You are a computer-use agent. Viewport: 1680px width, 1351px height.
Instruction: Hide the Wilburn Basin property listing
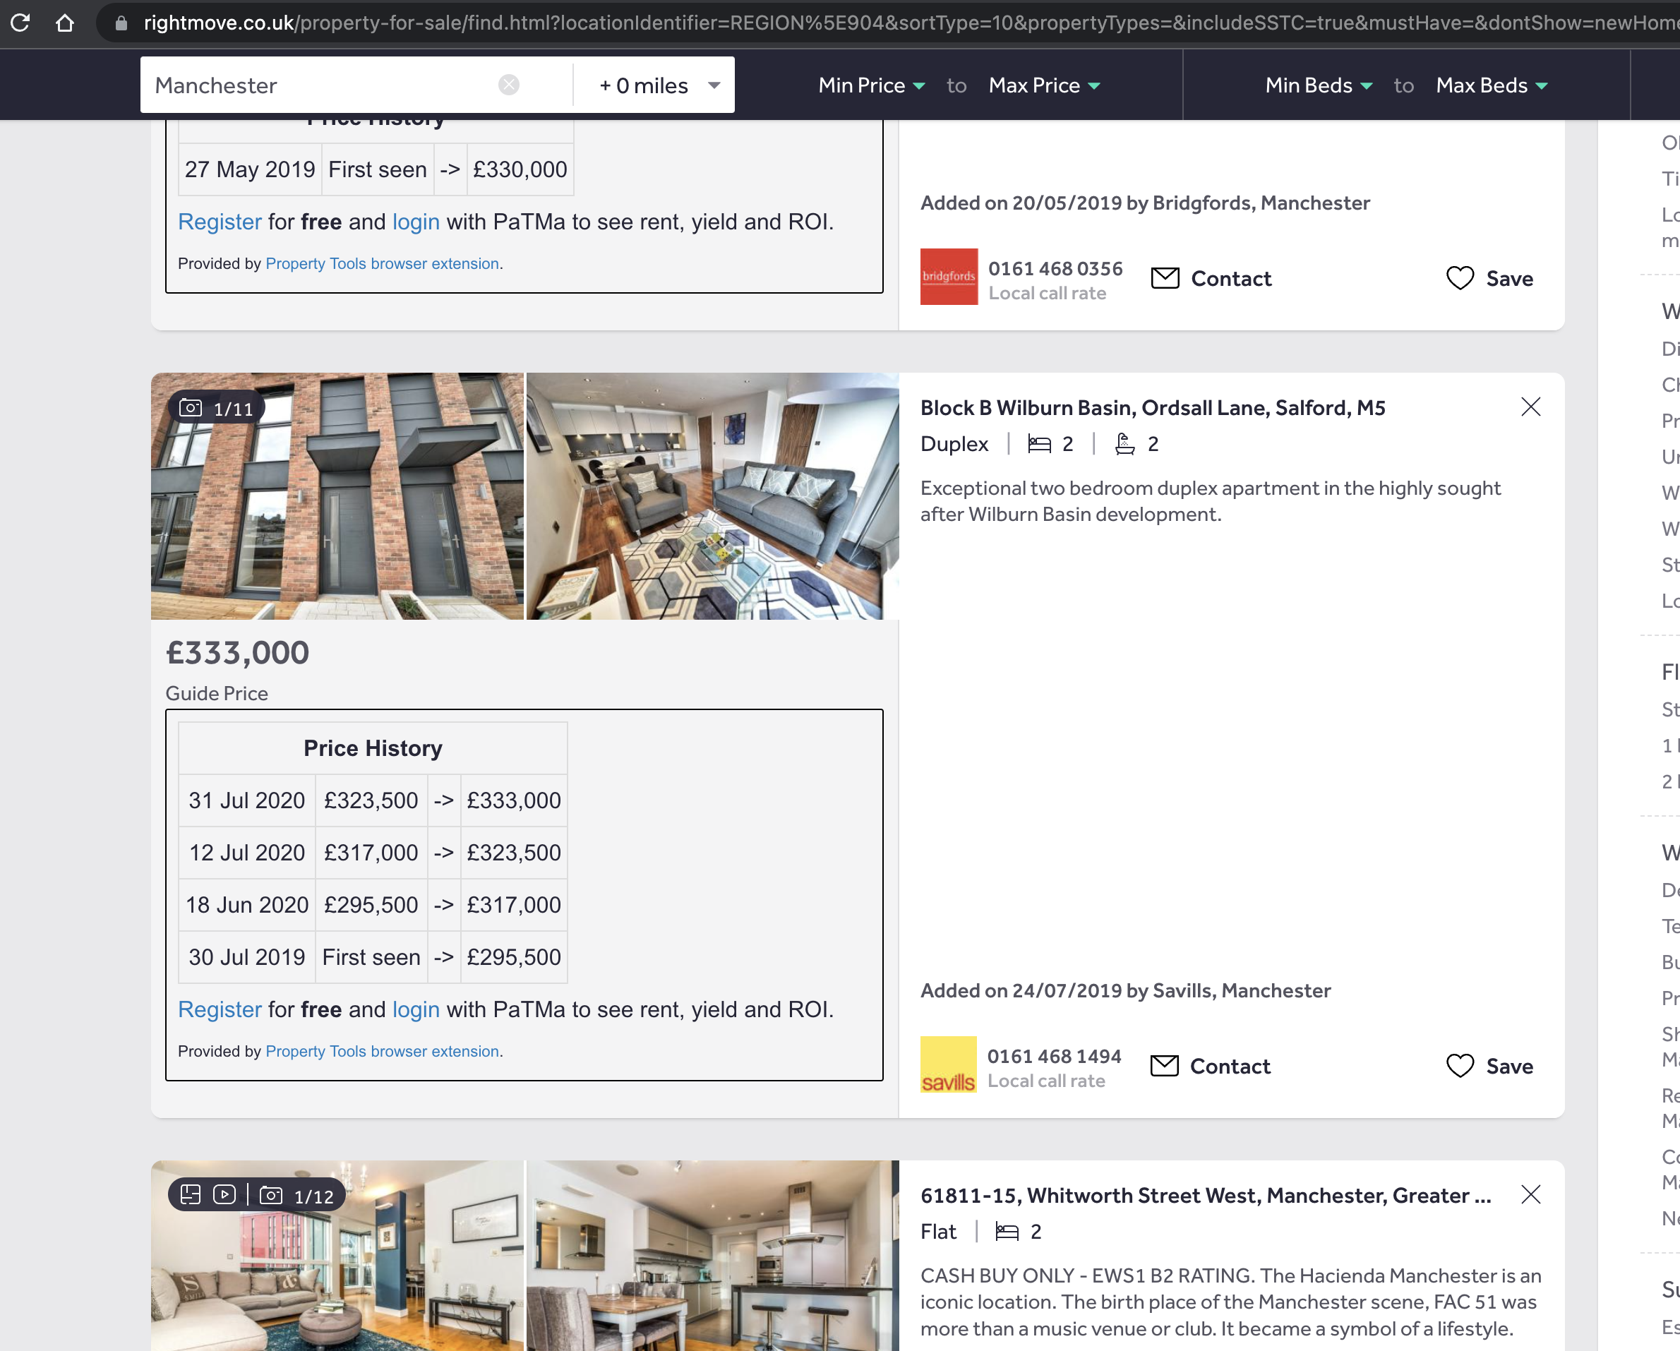tap(1530, 407)
